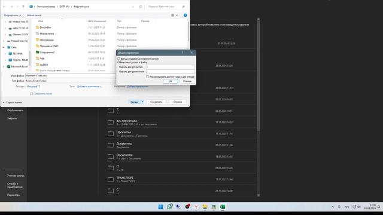Image resolution: width=383 pixels, height=215 pixels.
Task: Click Добавьте ключевое слово tags link
Action: point(90,87)
